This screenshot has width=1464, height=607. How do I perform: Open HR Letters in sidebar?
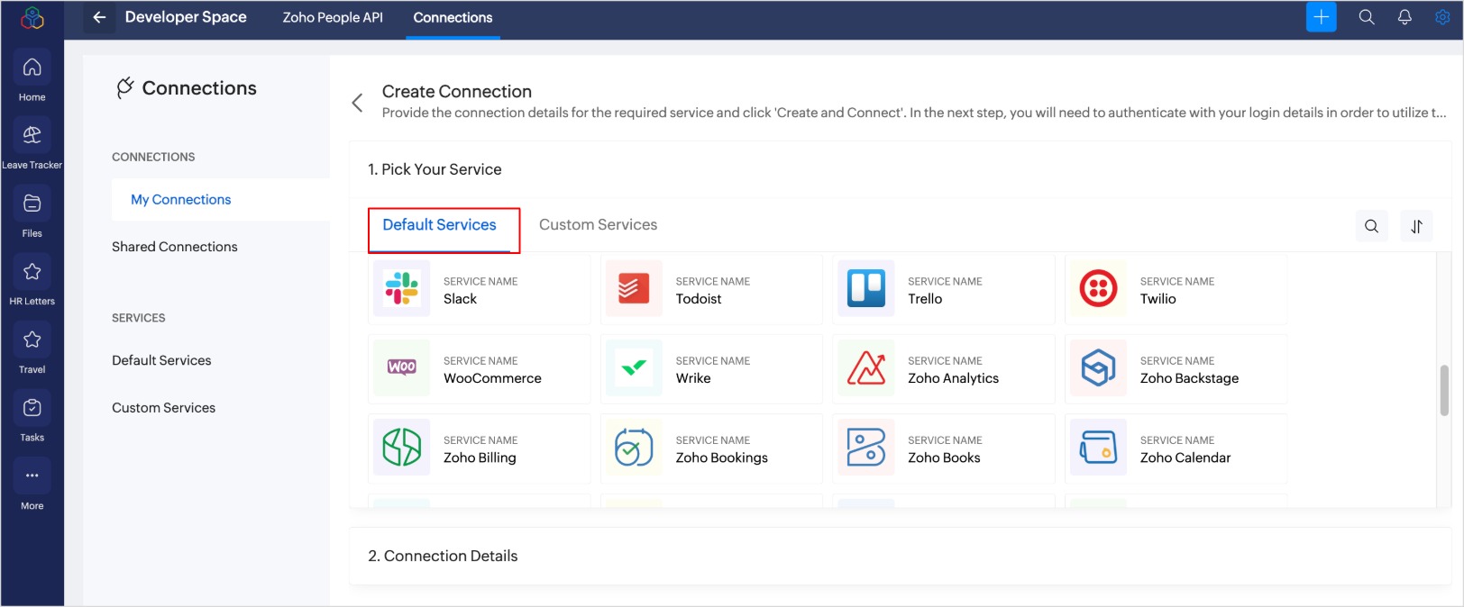[x=32, y=273]
